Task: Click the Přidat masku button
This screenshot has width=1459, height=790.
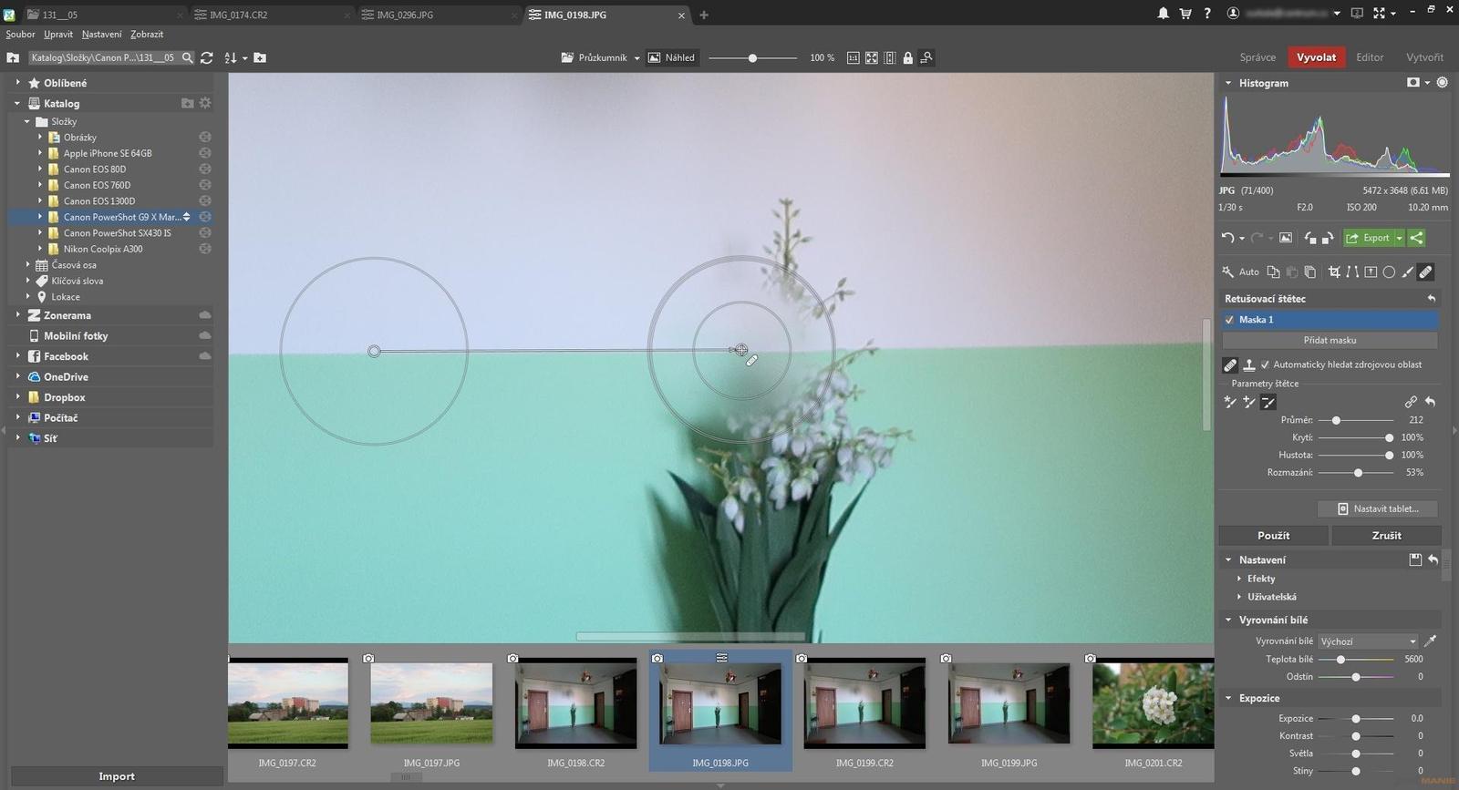Action: click(x=1330, y=340)
